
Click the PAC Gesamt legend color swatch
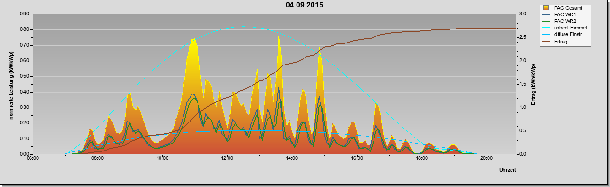[x=546, y=8]
